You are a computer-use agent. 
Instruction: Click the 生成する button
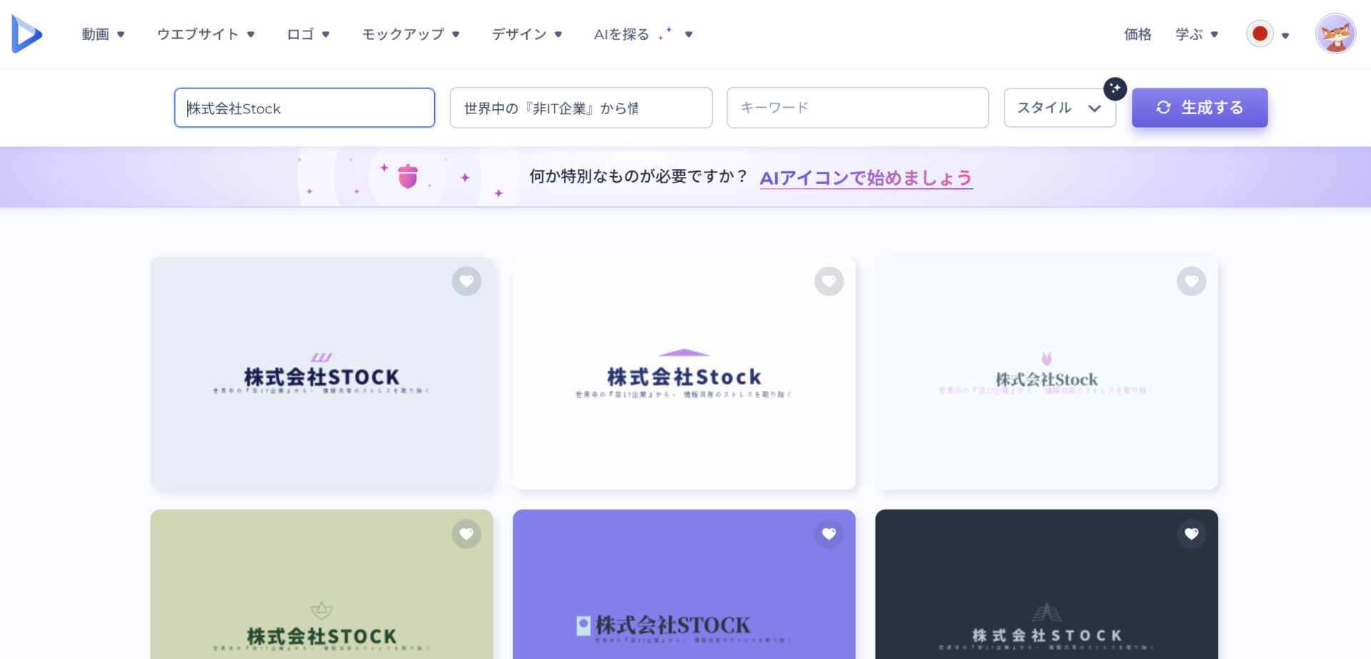[x=1200, y=108]
